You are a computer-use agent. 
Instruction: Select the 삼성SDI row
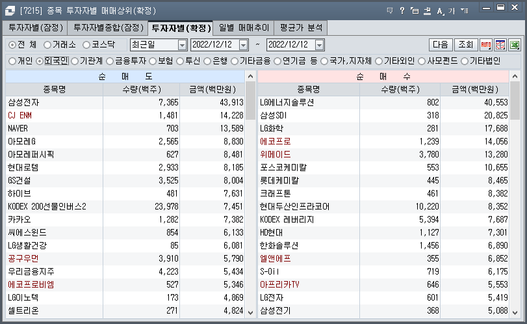click(x=383, y=115)
